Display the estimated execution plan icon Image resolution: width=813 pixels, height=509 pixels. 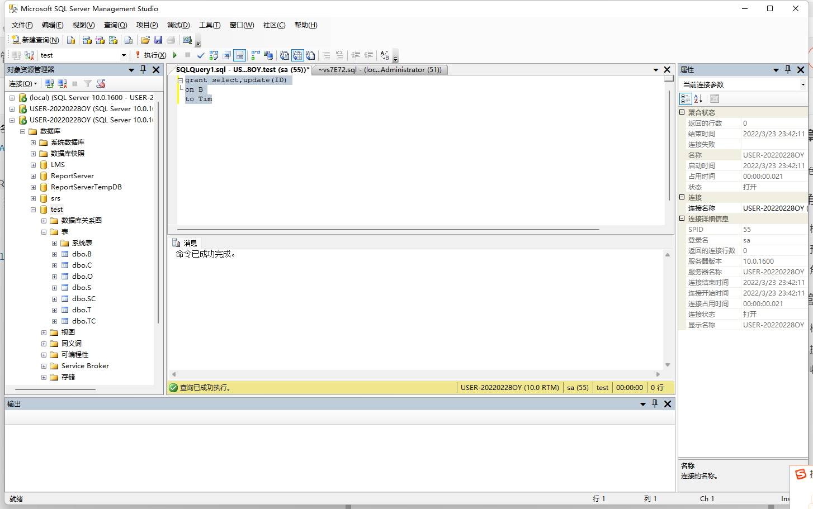214,55
